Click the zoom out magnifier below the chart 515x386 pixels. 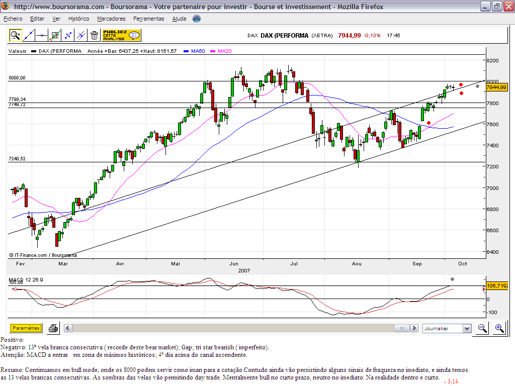(482, 328)
